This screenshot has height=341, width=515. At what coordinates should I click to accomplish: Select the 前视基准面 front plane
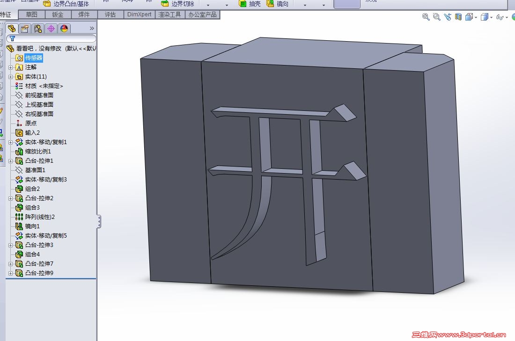(x=35, y=95)
